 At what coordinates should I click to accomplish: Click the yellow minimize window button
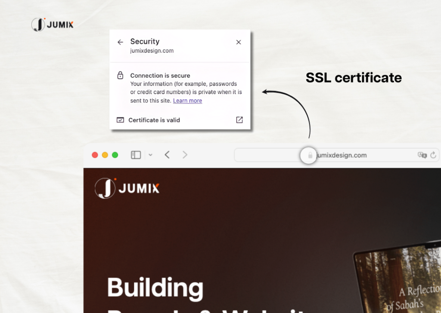point(105,155)
